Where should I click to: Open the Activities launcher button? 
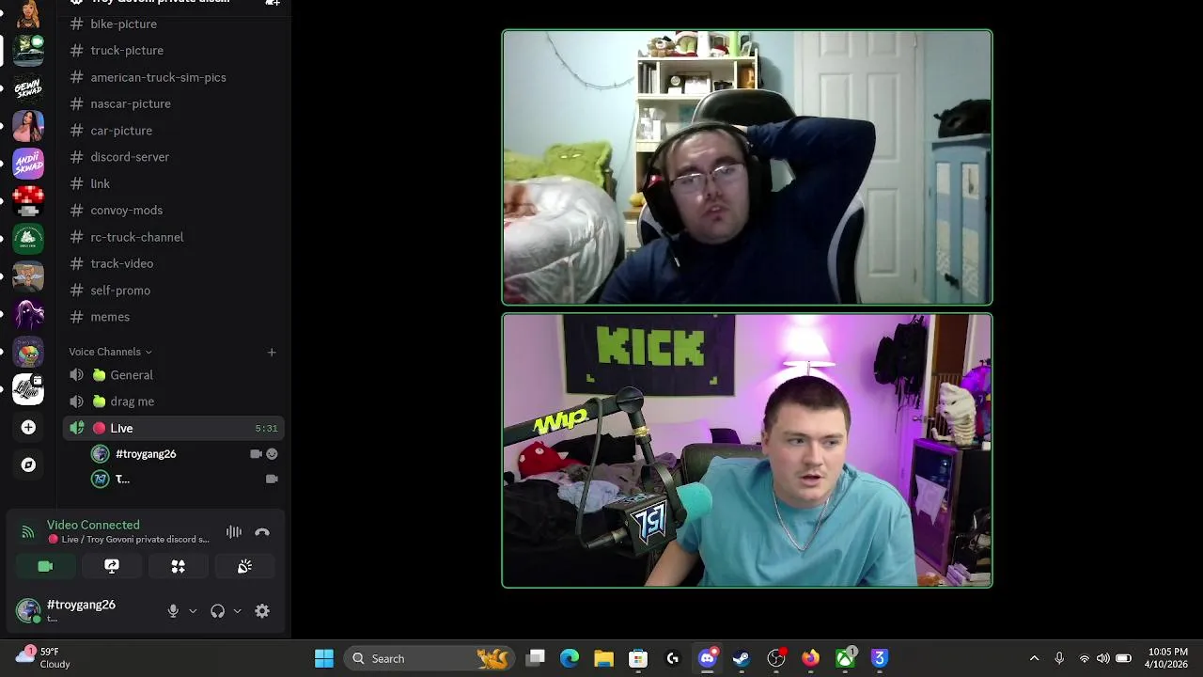pos(178,566)
